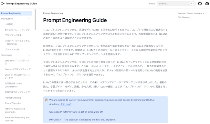This screenshot has width=210, height=124.
Task: Open the About page
Action: [152, 4]
